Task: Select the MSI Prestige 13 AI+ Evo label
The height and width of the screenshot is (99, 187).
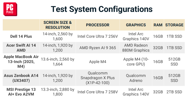Action: pos(21,92)
